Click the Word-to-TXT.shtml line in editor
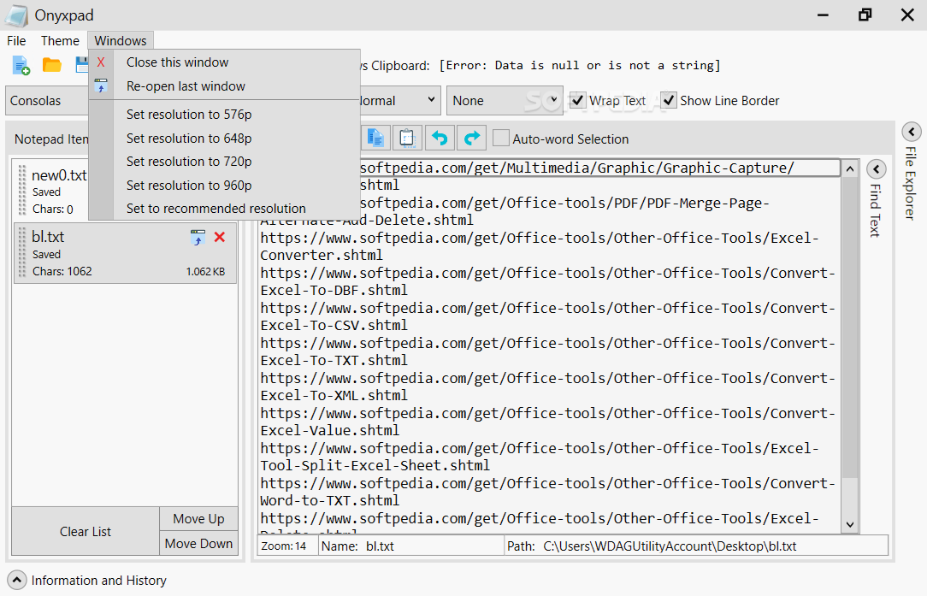 coord(330,500)
